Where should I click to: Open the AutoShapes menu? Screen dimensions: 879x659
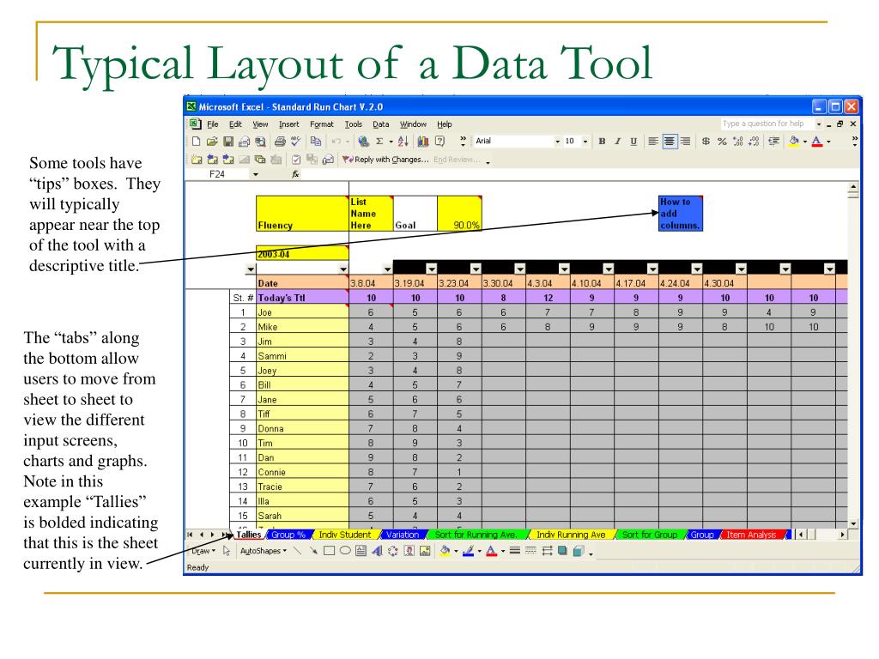pos(263,551)
